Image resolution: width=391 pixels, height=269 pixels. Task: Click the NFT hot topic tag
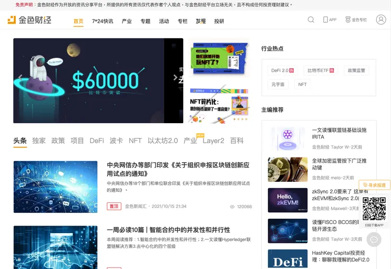click(302, 85)
